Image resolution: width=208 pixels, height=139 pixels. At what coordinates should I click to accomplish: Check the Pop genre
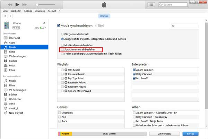[x=59, y=117]
